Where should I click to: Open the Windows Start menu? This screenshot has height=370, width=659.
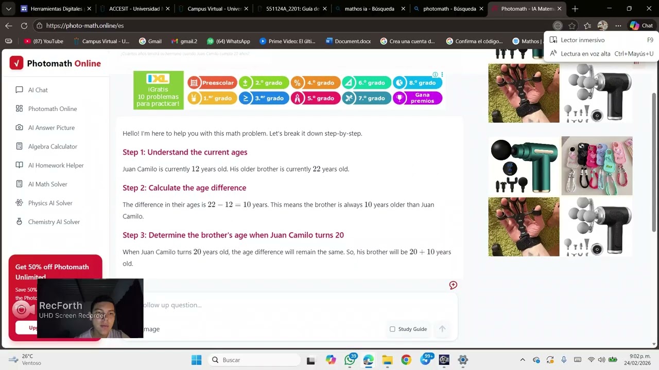(x=197, y=360)
